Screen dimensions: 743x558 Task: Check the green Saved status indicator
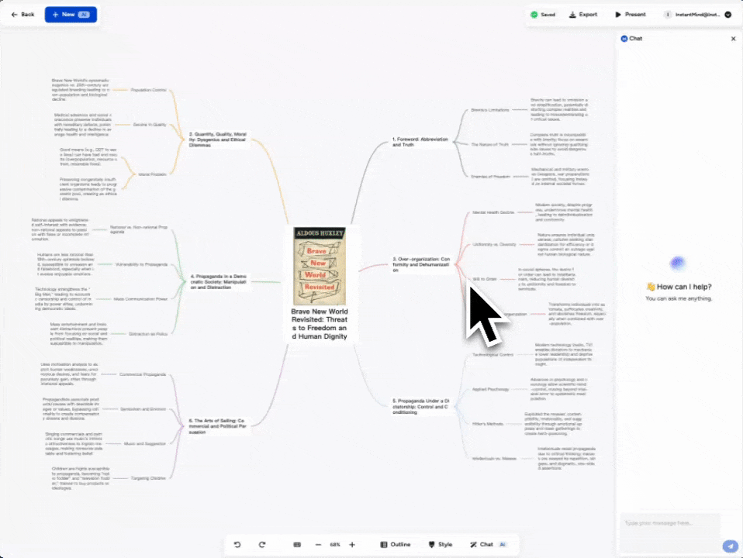click(543, 15)
